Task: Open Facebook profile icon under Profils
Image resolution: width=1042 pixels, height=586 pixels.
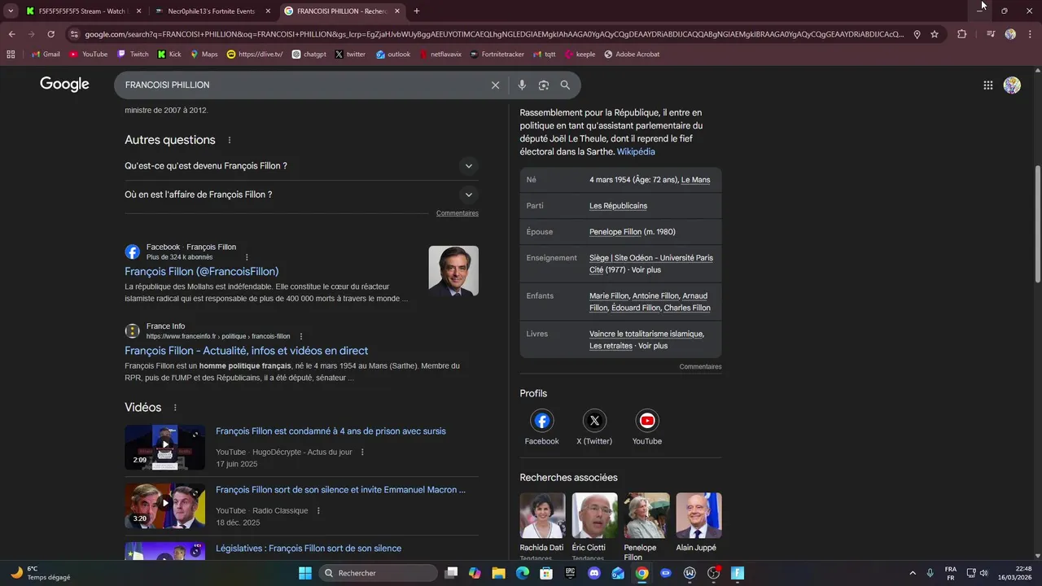Action: [x=541, y=421]
